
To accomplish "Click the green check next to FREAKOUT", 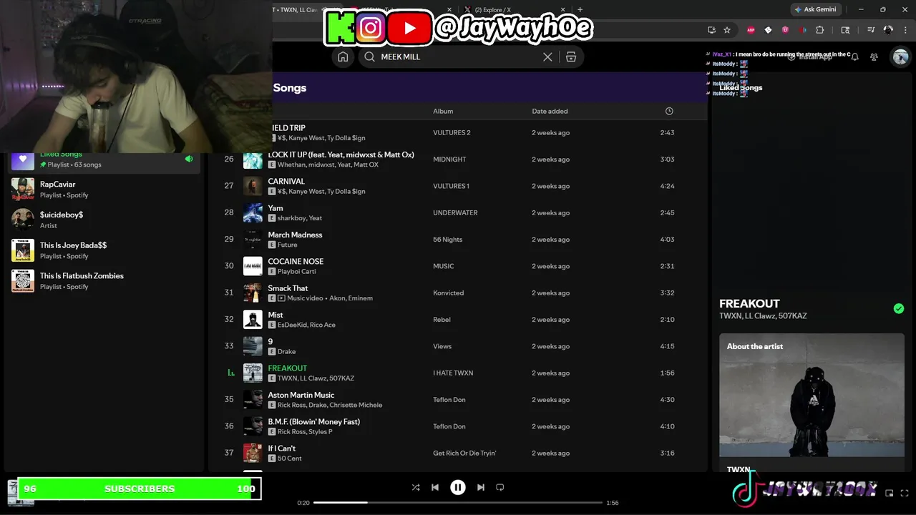I will click(899, 308).
